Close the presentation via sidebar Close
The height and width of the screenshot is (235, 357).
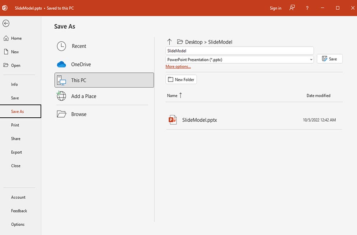[16, 166]
